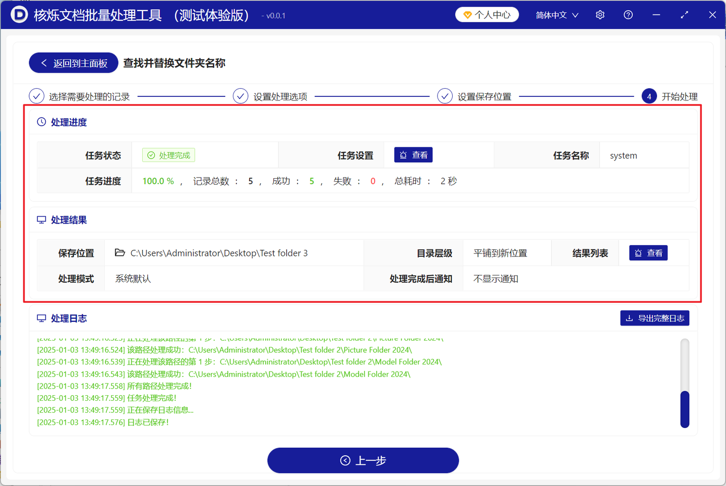Click the log panel scrollbar thumb

click(685, 409)
